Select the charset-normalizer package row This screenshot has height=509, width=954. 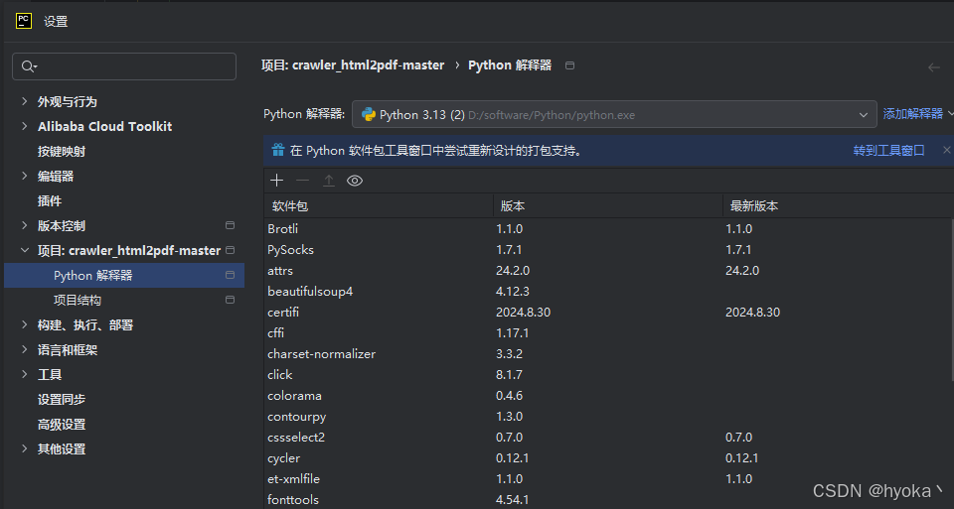click(606, 353)
